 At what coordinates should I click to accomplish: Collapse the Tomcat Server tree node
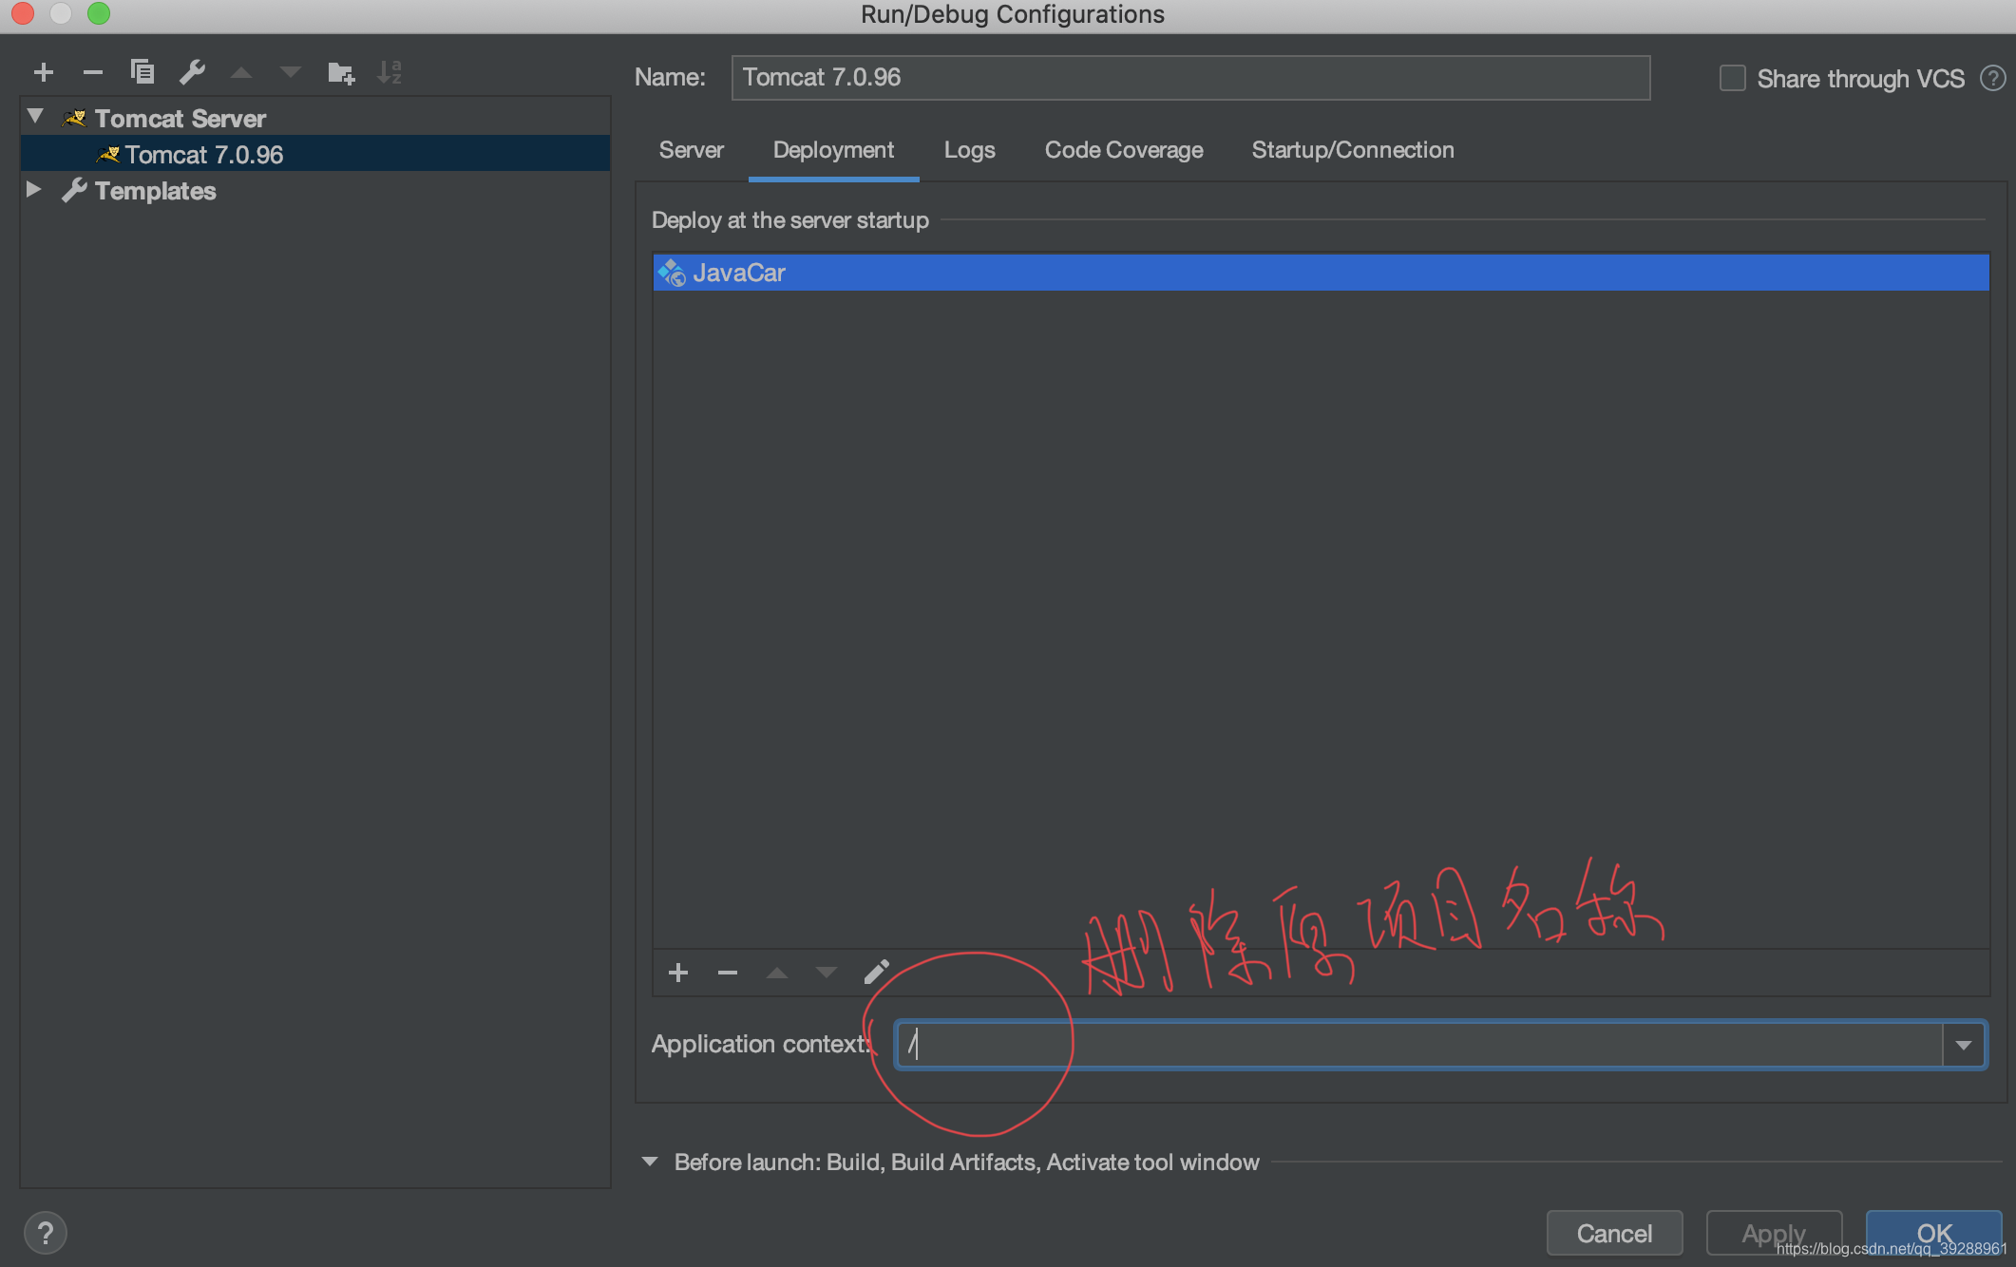click(35, 116)
